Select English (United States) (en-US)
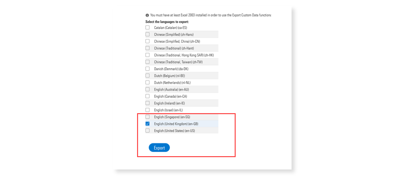The image size is (404, 184). [x=147, y=130]
